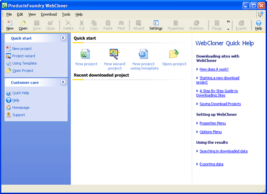Expand the toolbar overflow chevron

tap(228, 21)
